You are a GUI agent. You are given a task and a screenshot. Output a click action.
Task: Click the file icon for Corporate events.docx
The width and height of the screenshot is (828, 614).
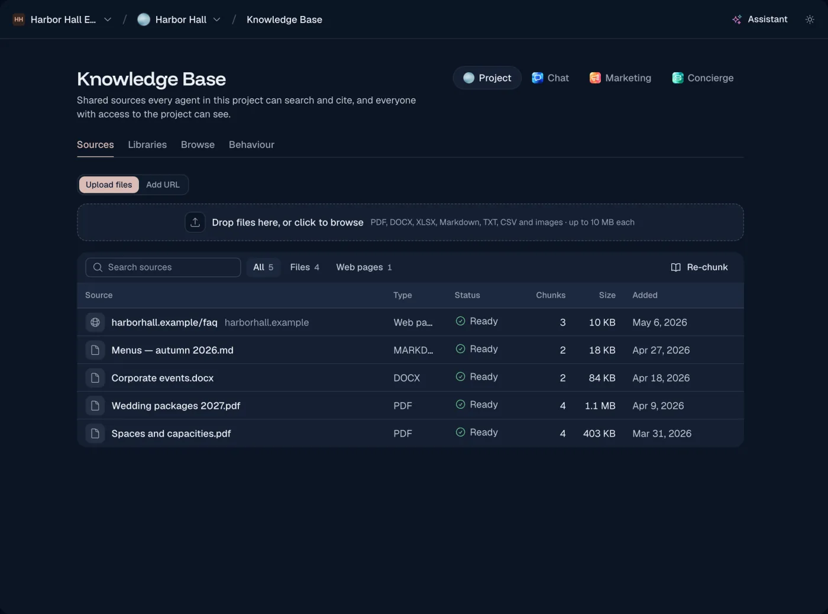pos(95,378)
